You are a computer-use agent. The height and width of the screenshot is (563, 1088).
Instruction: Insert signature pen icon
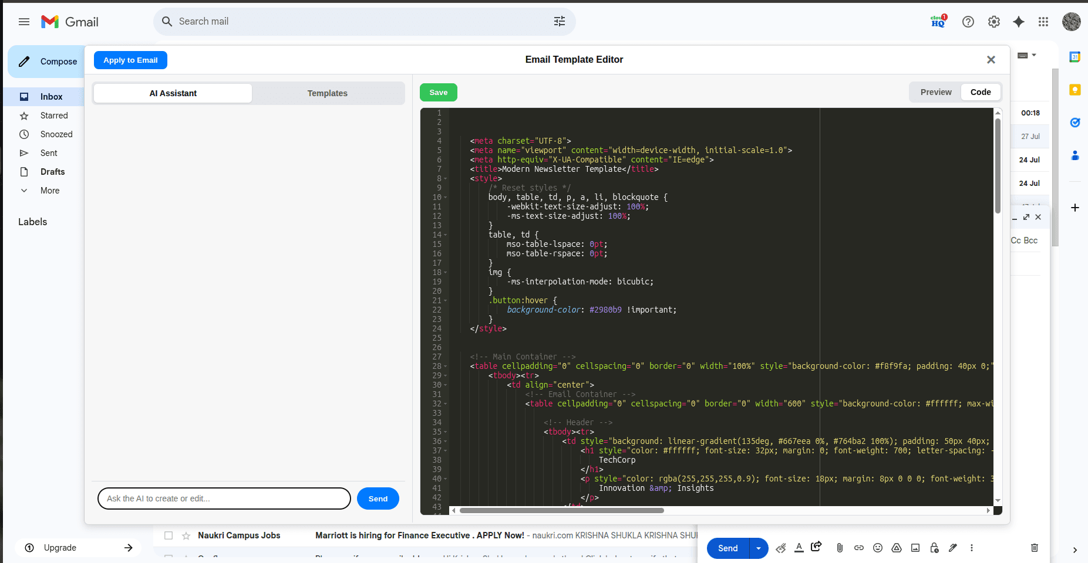953,548
